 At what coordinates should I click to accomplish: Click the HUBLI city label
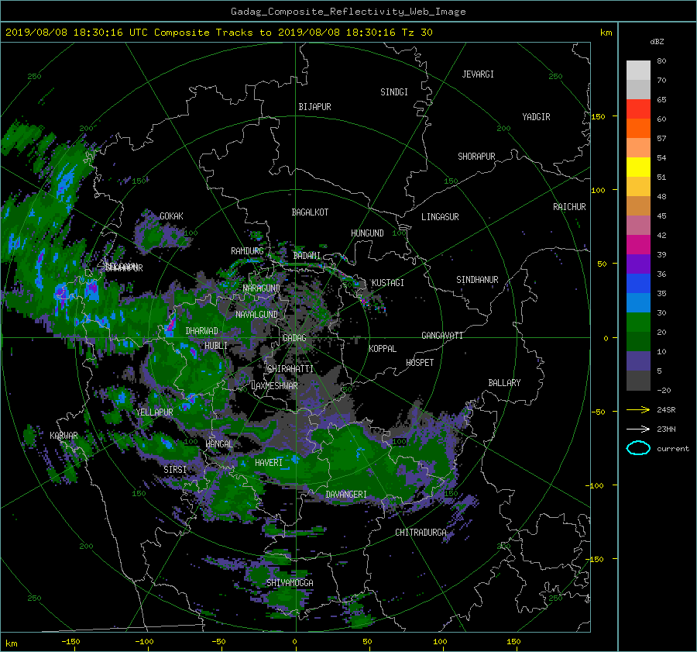(216, 346)
